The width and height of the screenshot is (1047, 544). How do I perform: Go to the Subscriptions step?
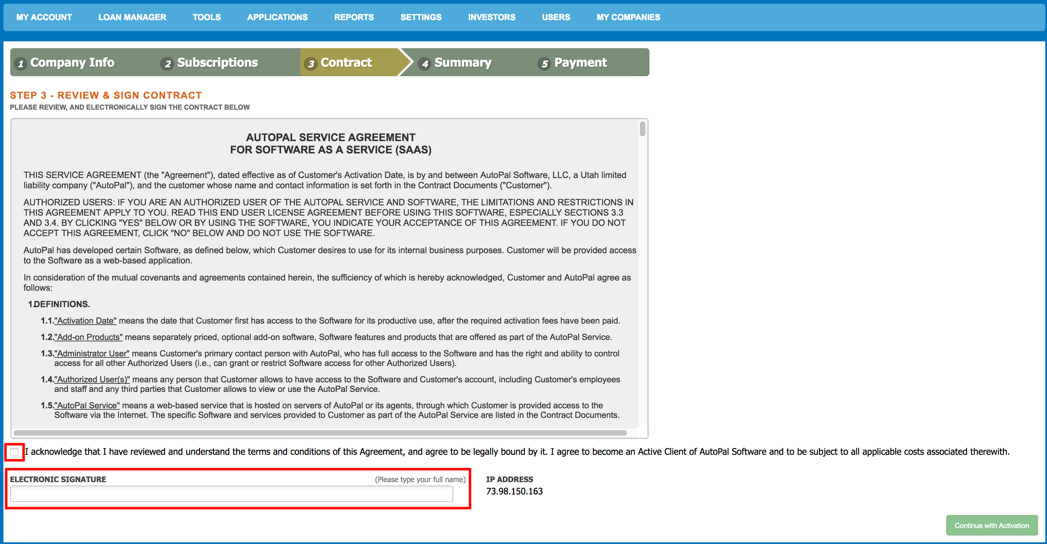(x=217, y=63)
